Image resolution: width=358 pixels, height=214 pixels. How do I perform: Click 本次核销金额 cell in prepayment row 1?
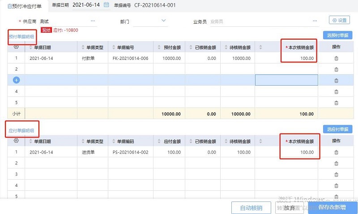299,59
